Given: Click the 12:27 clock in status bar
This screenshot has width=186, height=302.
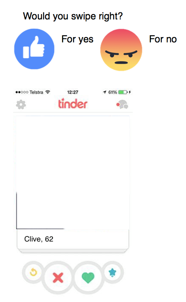Looking at the screenshot, I should coord(73,92).
